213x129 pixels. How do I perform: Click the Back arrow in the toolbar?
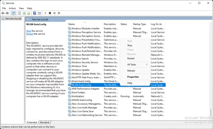point(3,13)
